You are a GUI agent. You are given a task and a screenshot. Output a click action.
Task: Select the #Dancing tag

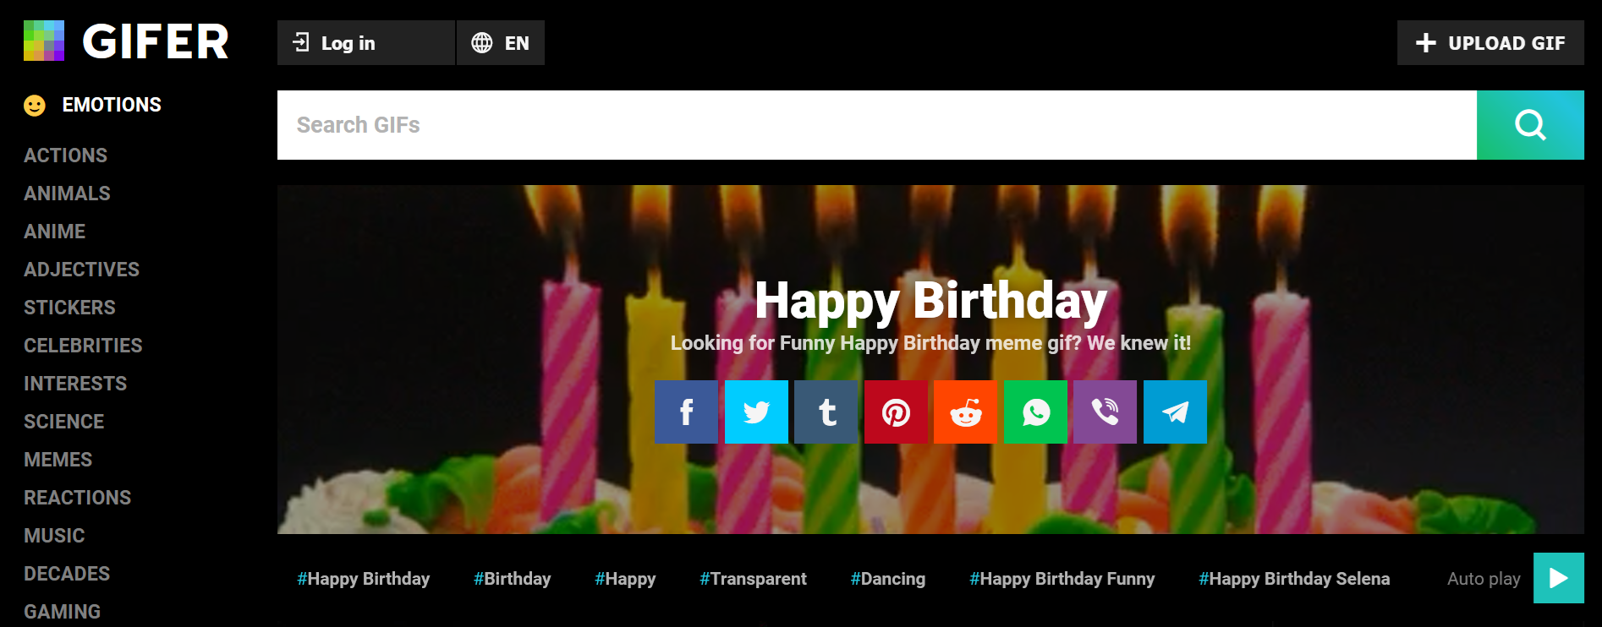coord(887,579)
